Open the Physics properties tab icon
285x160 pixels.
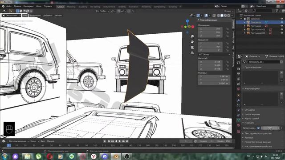(239, 110)
